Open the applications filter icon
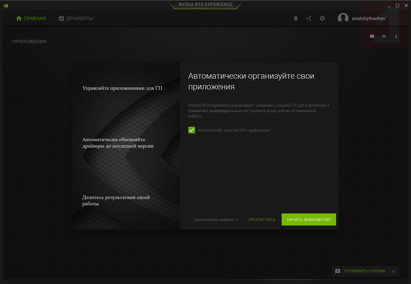 point(384,37)
